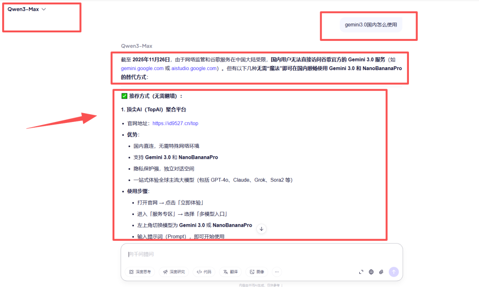The height and width of the screenshot is (287, 479).
Task: Click the user message bubble 'gemini3.0国内怎么使用'
Action: [371, 25]
